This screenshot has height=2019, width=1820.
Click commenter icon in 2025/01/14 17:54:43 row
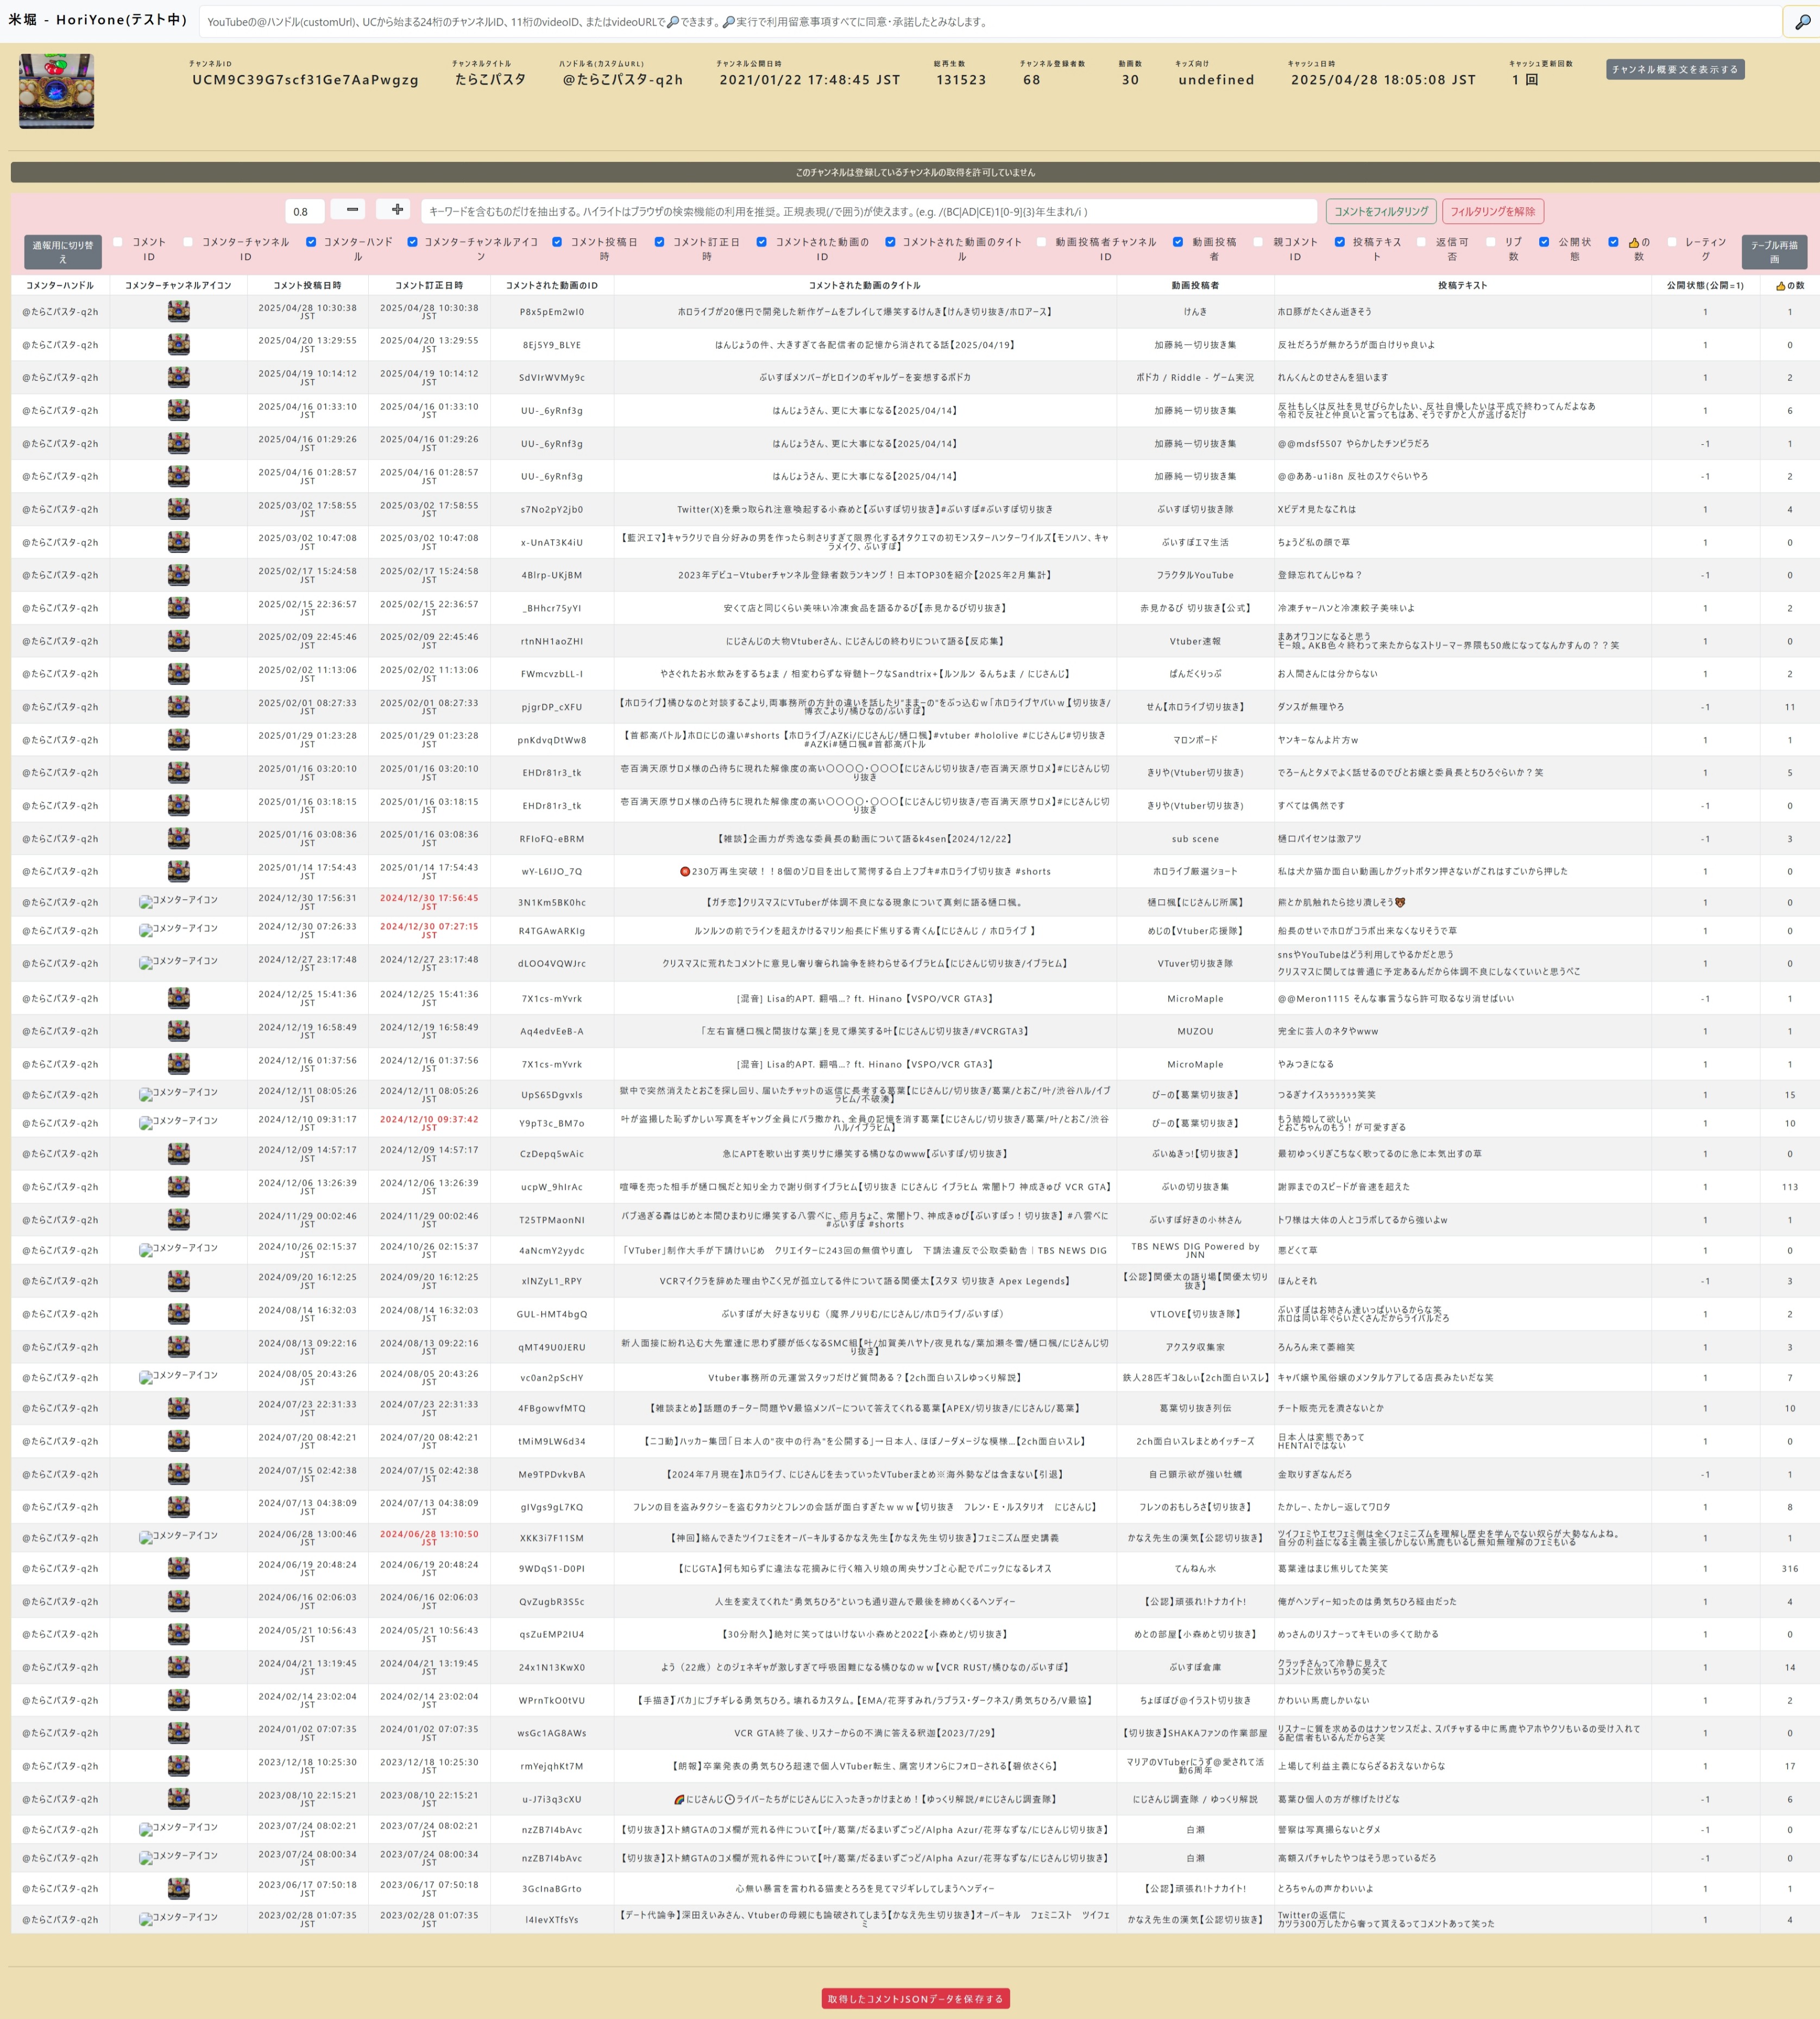point(179,871)
